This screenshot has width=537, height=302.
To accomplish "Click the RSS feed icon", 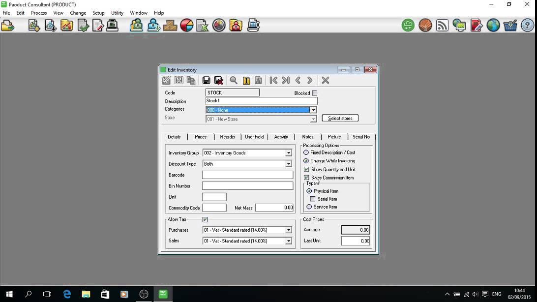I will (x=442, y=26).
